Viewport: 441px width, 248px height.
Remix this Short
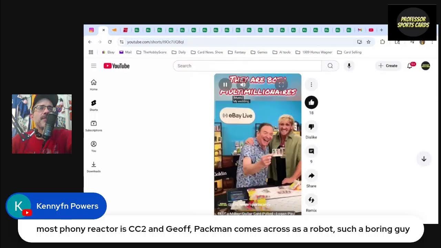tap(311, 200)
